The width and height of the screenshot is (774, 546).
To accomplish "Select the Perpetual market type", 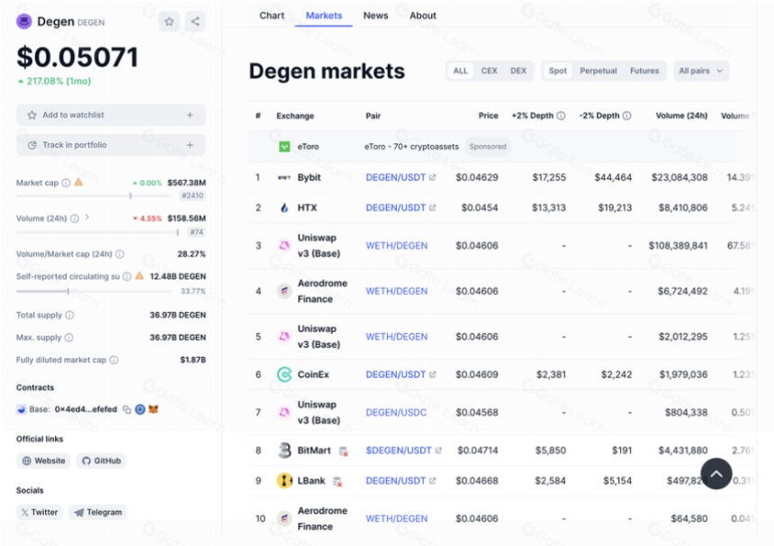I will (x=598, y=71).
